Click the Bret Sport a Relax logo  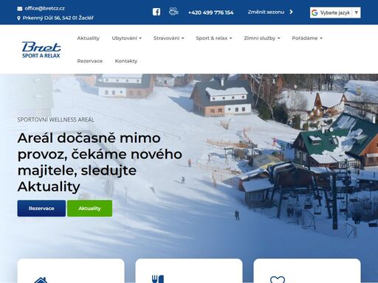41,49
